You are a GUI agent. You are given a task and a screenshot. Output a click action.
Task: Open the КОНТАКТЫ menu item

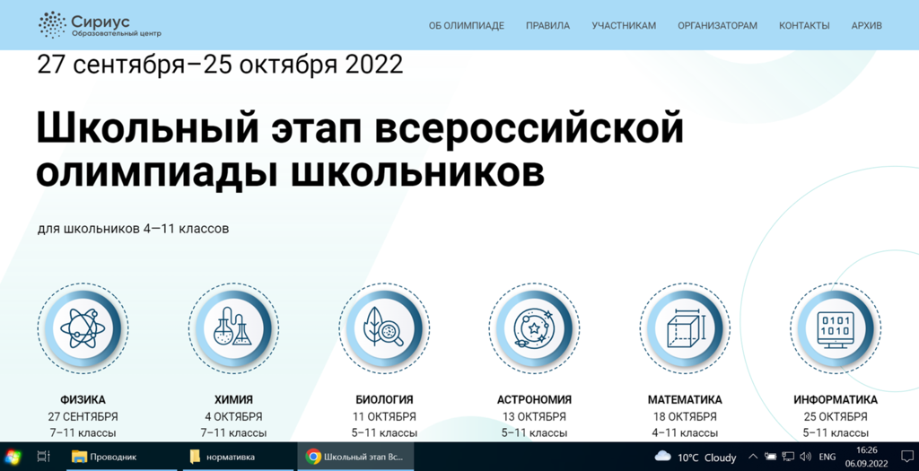pos(804,26)
